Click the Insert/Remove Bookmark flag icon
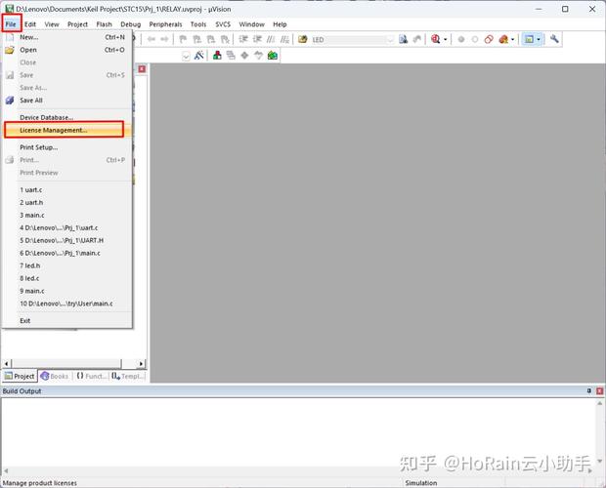Image resolution: width=606 pixels, height=488 pixels. click(x=183, y=39)
